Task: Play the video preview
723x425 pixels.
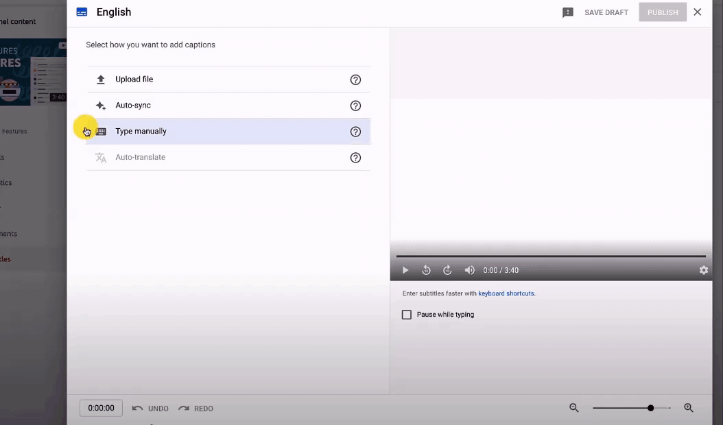Action: [x=405, y=270]
